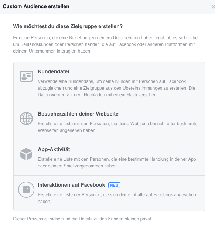The width and height of the screenshot is (215, 233).
Task: Click the footer note Dieser Prozess ist sicher
Action: click(x=83, y=219)
